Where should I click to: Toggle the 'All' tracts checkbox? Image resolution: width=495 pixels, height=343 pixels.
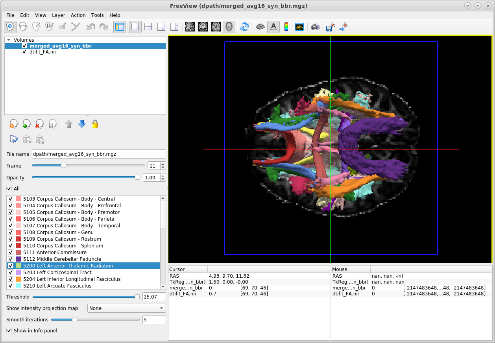pyautogui.click(x=9, y=189)
